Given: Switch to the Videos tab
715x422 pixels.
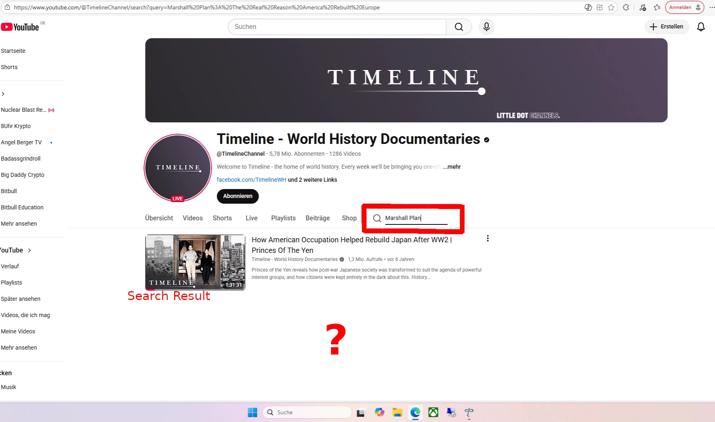Looking at the screenshot, I should point(193,218).
